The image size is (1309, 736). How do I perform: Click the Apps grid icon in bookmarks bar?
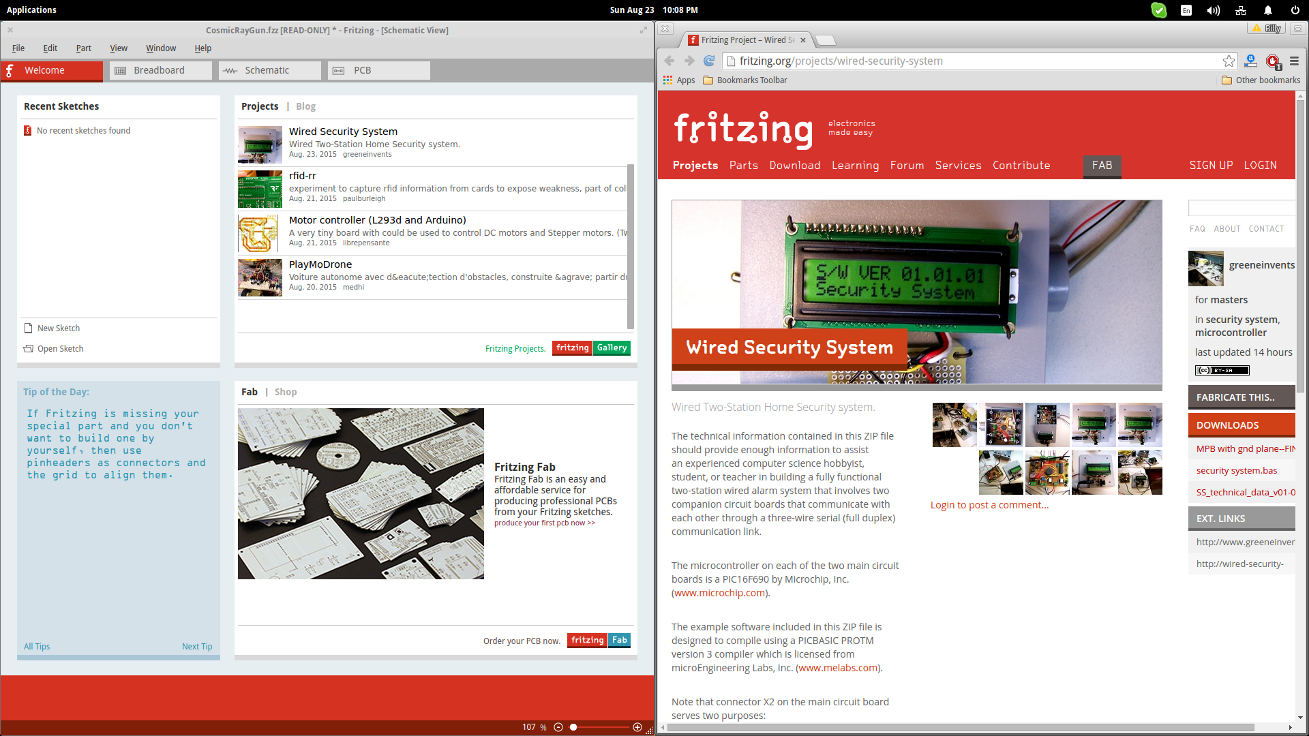668,80
